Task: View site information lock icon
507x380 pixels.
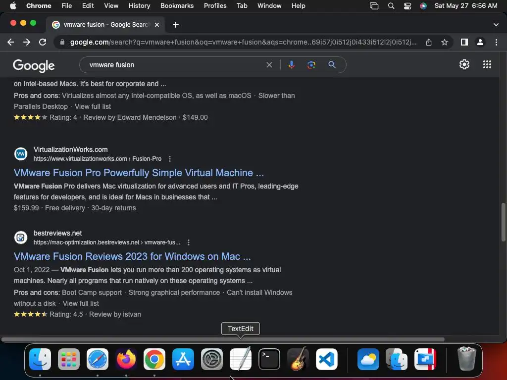Action: click(62, 42)
